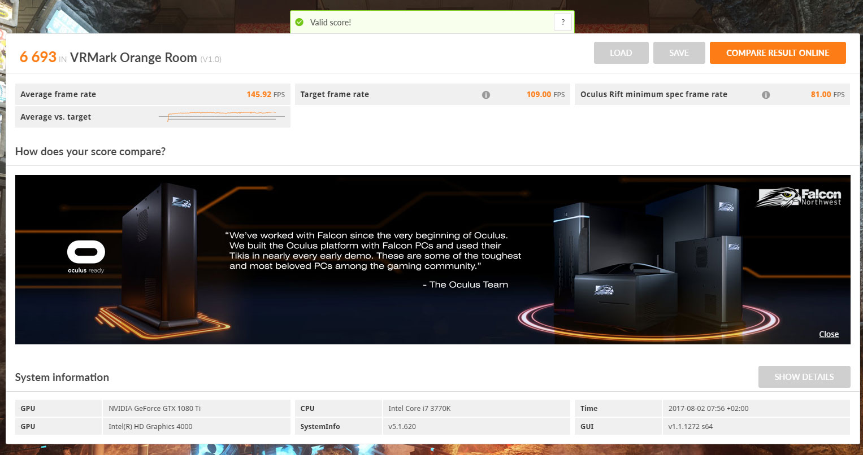Image resolution: width=863 pixels, height=455 pixels.
Task: Click the (V1.0) version label
Action: coord(211,59)
